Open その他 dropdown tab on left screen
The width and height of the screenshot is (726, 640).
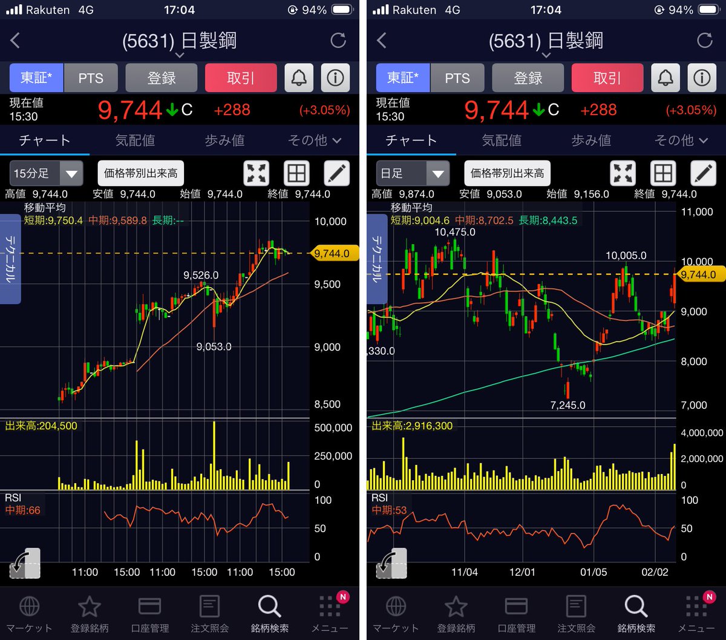pos(315,140)
